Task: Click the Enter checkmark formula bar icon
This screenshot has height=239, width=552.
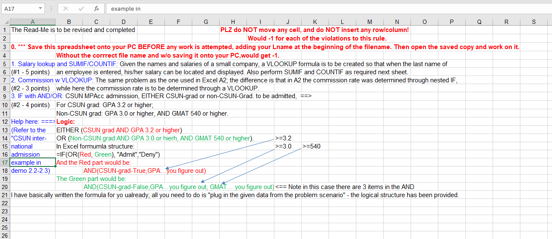Action: (x=81, y=9)
